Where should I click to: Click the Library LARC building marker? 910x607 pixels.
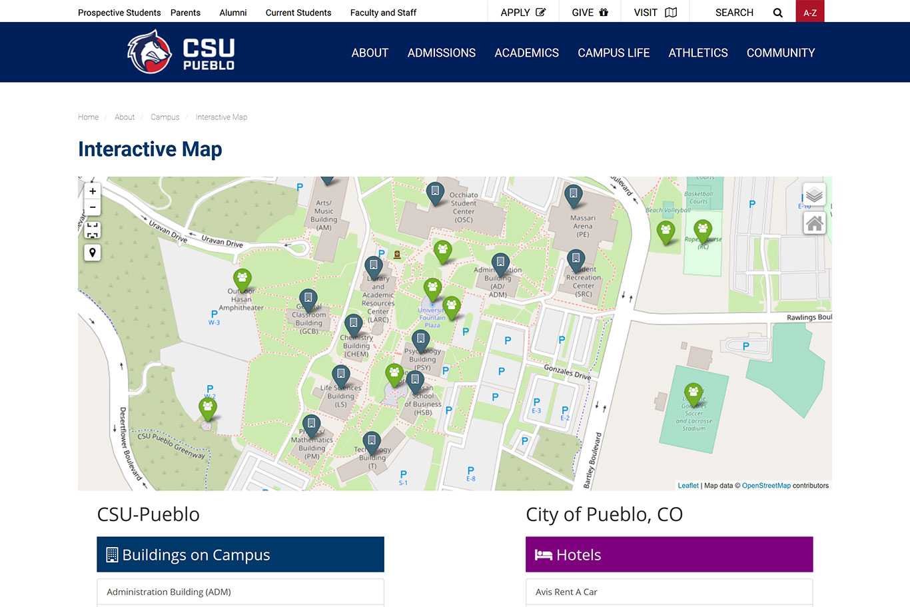374,268
